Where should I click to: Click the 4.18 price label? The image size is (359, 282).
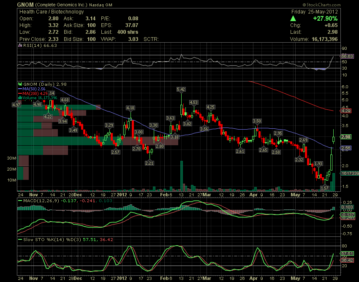[131, 108]
